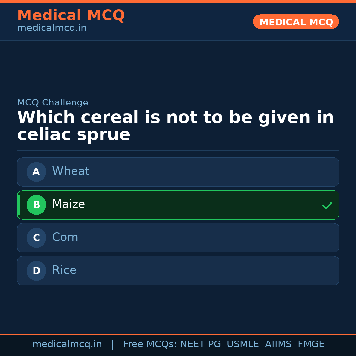This screenshot has width=356, height=356.
Task: Click the green accent bar beside Maize
Action: tap(18, 205)
